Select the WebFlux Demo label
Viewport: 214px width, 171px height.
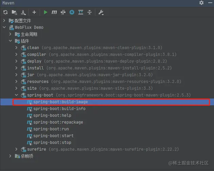pyautogui.click(x=29, y=27)
